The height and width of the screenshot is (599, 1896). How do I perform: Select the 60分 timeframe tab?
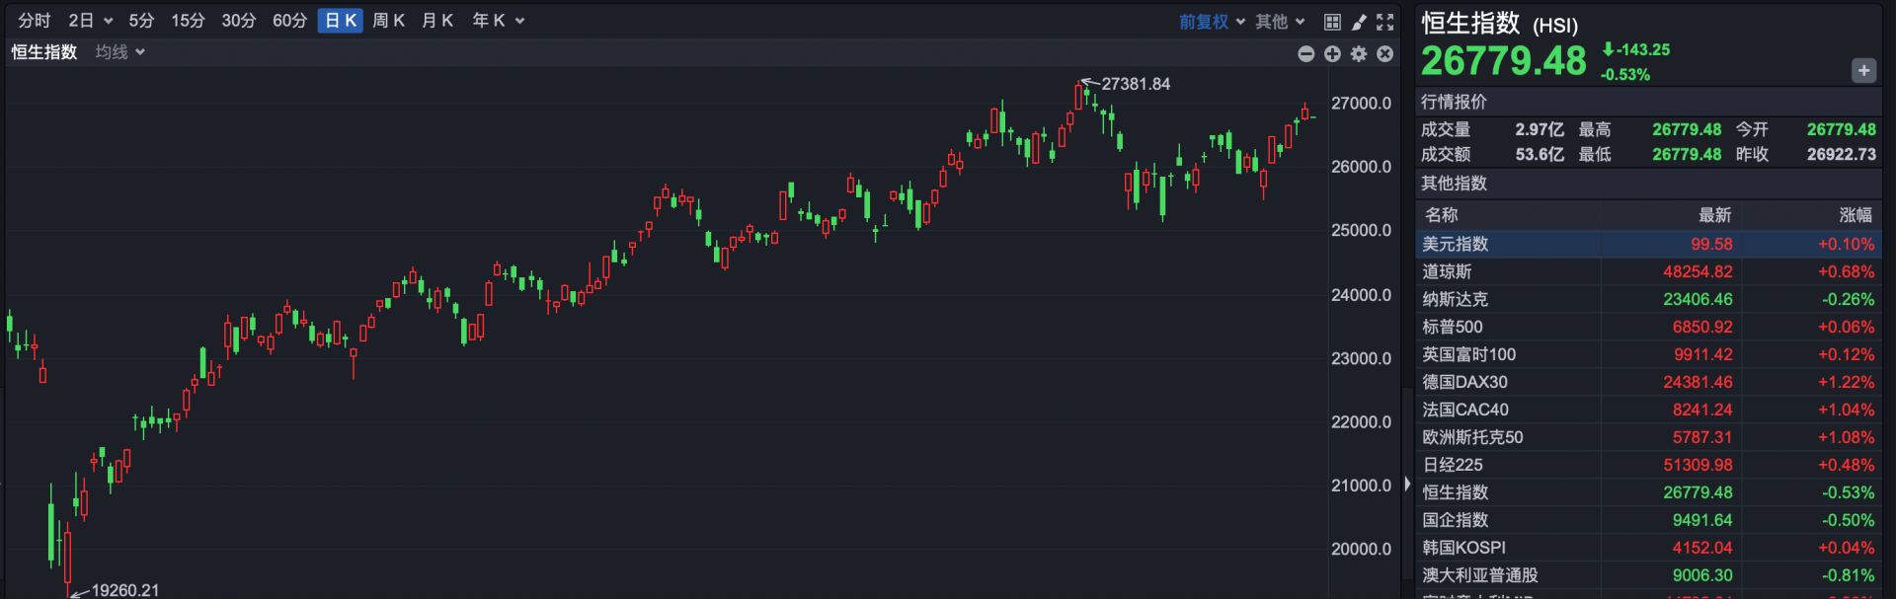click(x=289, y=21)
